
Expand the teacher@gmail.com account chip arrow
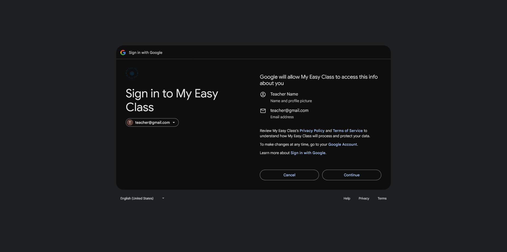pyautogui.click(x=174, y=122)
